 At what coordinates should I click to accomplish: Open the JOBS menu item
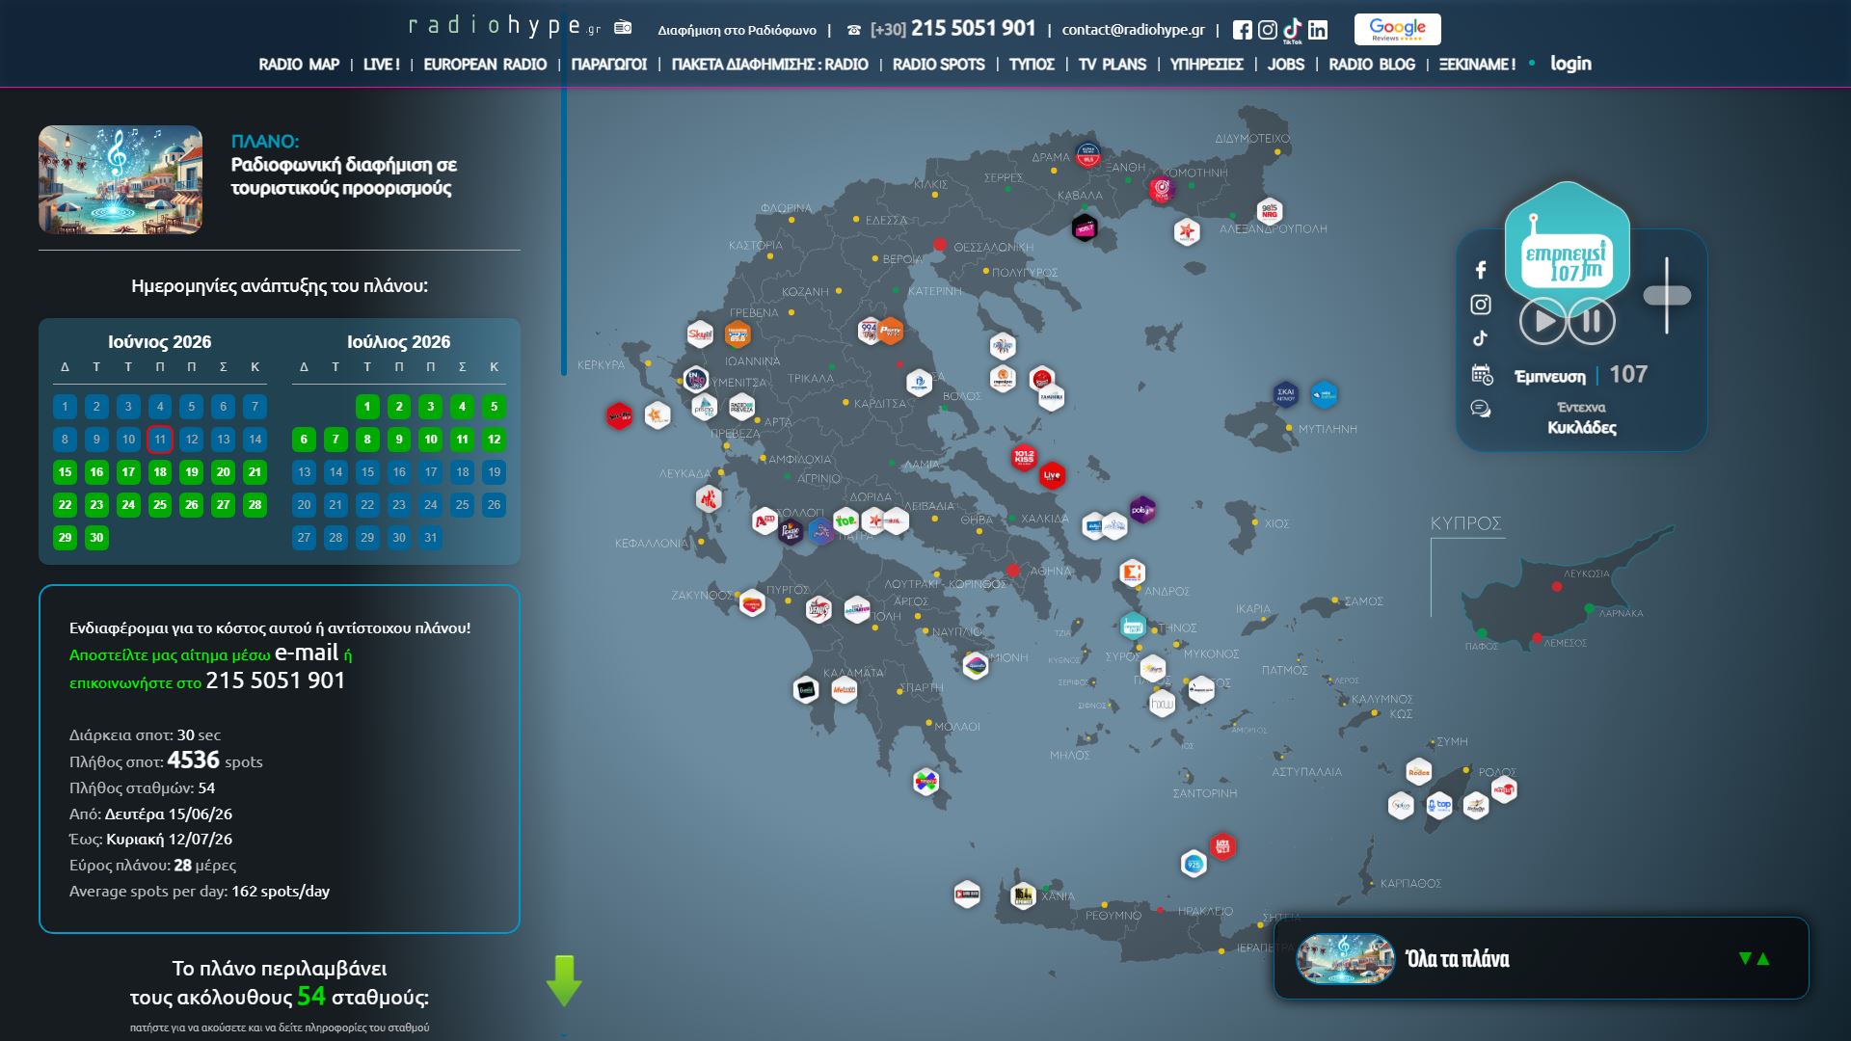click(1286, 65)
